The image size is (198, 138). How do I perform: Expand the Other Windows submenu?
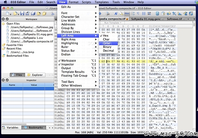click(x=78, y=86)
